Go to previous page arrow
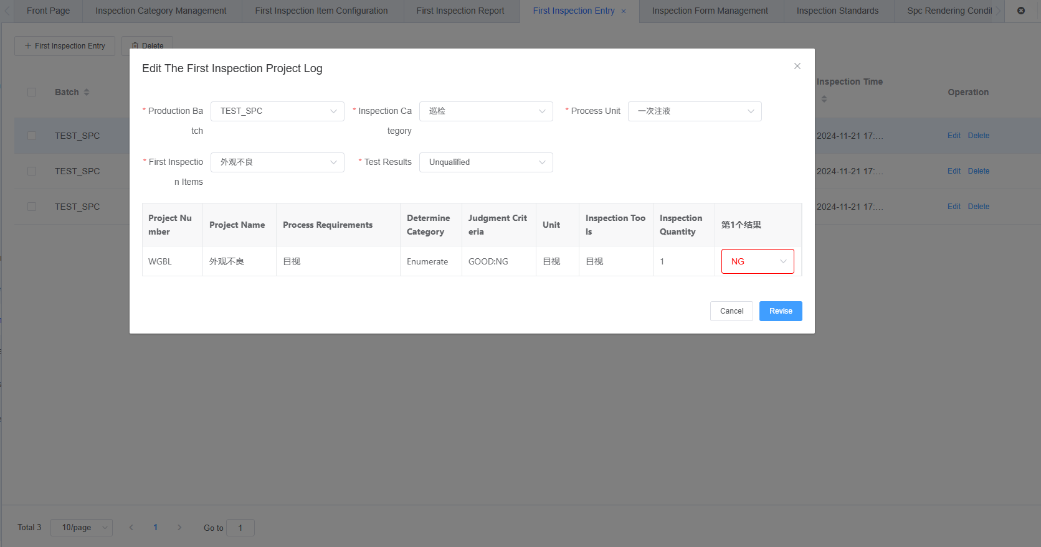 click(131, 527)
